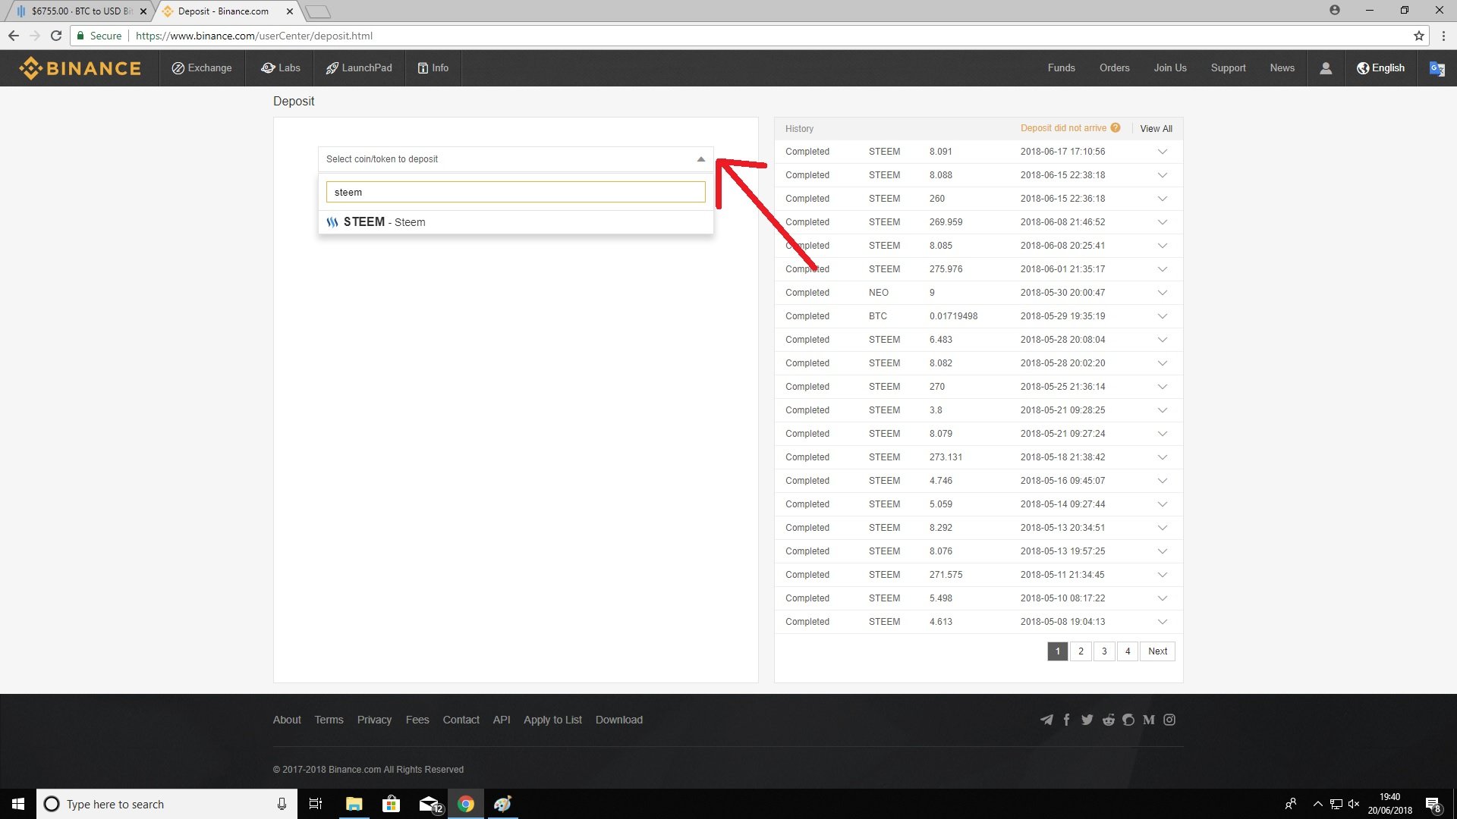Open the user account profile icon

1325,68
